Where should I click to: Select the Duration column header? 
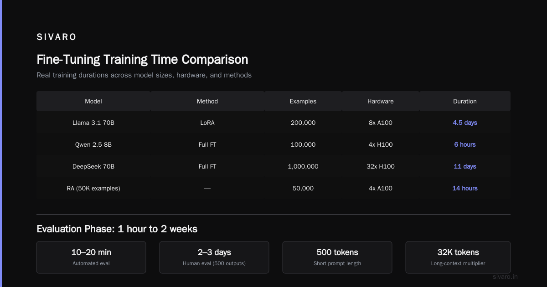coord(465,101)
